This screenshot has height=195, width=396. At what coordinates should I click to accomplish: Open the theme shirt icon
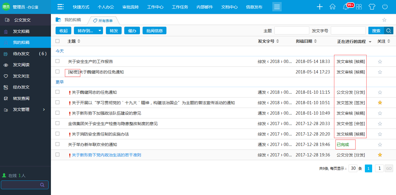(x=372, y=7)
